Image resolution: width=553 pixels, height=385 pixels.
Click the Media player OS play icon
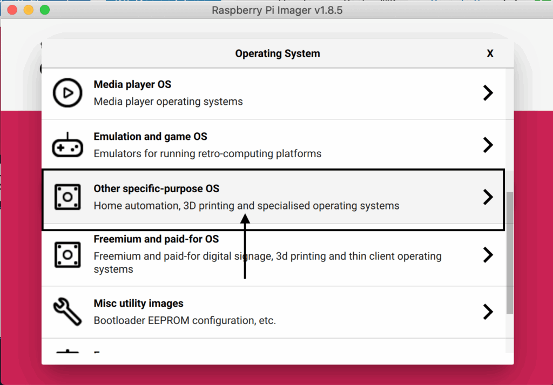click(68, 93)
